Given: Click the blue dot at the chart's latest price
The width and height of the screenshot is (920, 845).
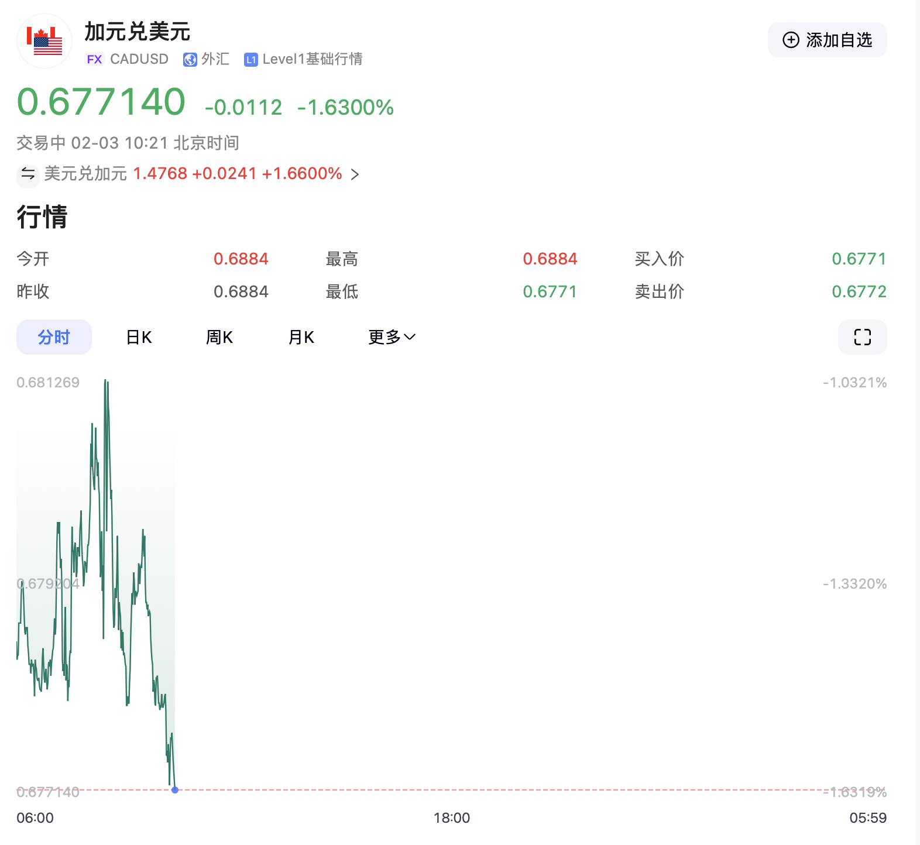Looking at the screenshot, I should click(x=175, y=790).
